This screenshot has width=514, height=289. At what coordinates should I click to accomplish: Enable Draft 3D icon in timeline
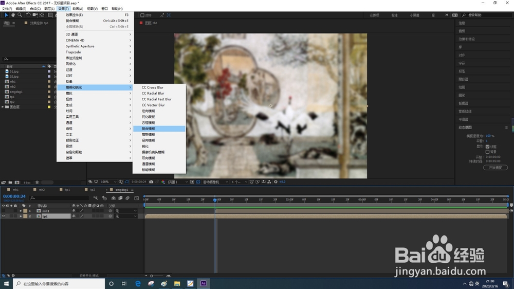click(104, 198)
